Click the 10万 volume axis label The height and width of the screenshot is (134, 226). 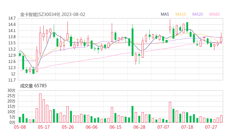point(11,112)
